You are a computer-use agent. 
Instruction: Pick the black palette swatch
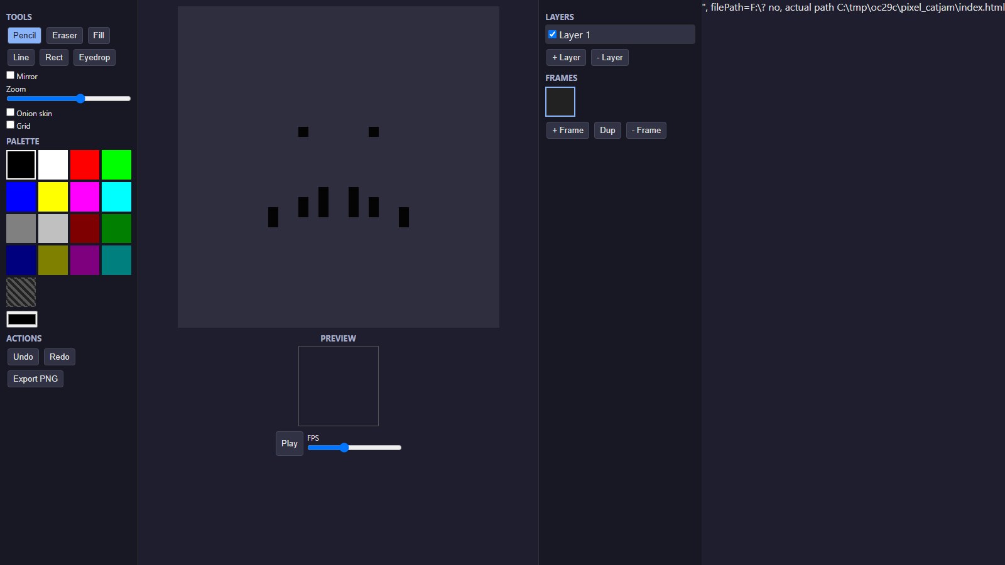[x=21, y=164]
